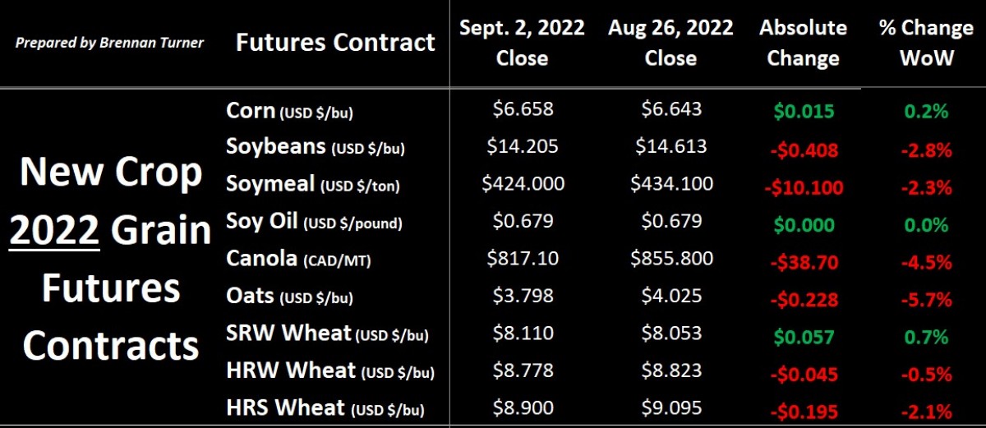Image resolution: width=986 pixels, height=428 pixels.
Task: Click HRS Wheat Aug 26 close $9.095
Action: (x=670, y=407)
